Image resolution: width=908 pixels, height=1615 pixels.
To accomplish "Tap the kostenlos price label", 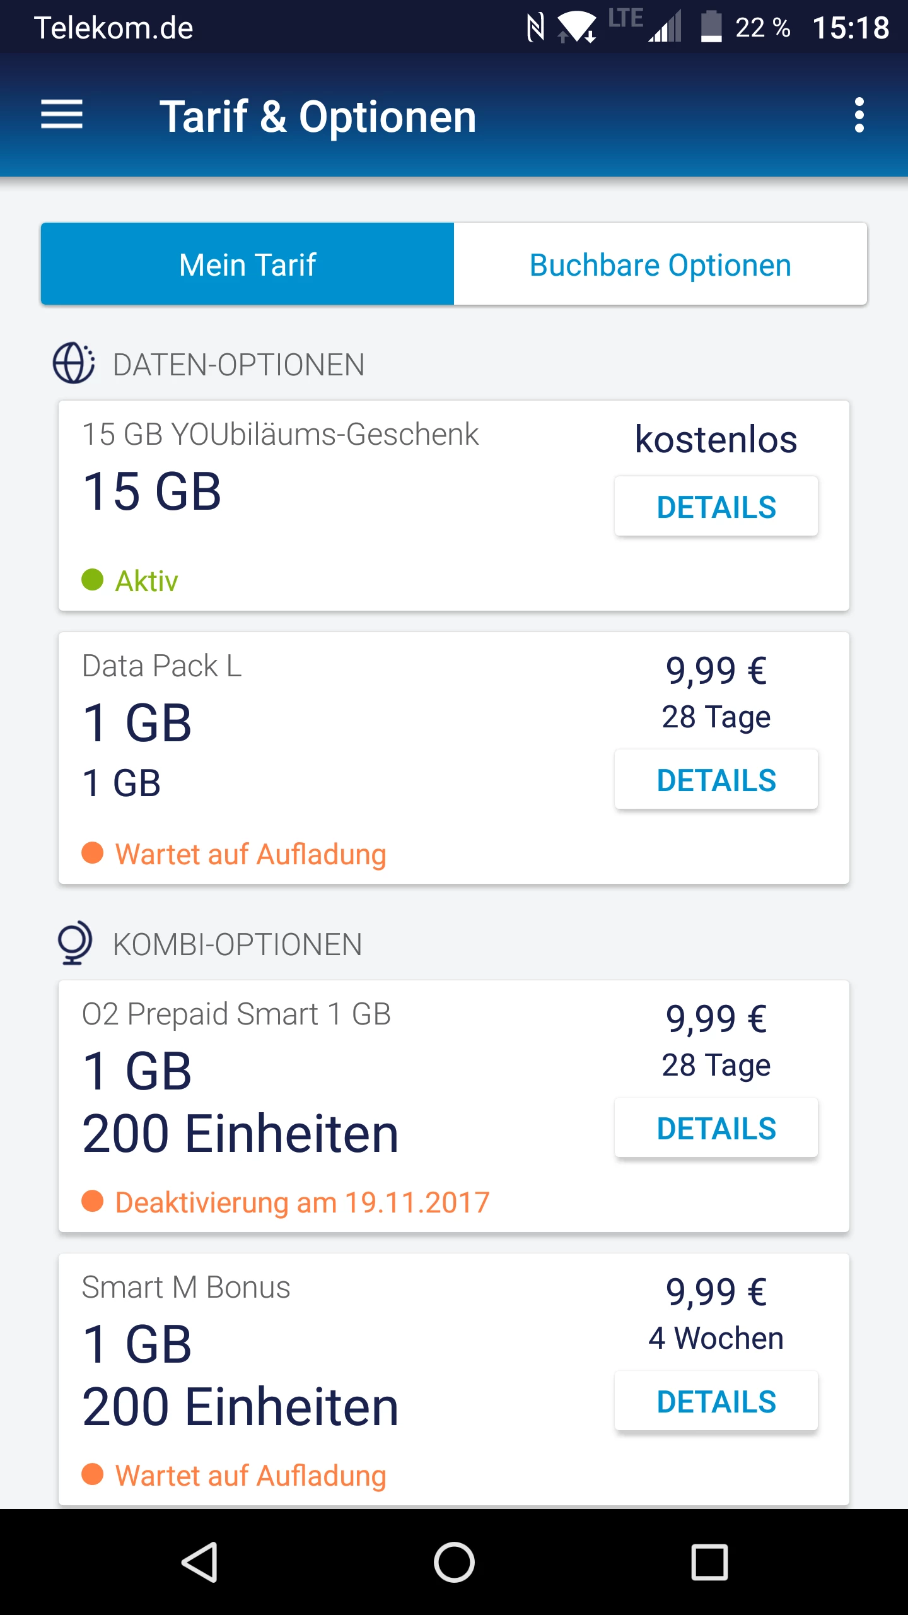I will tap(716, 439).
